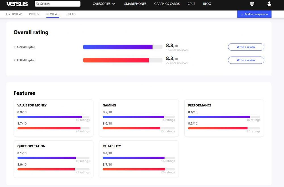The image size is (284, 187).
Task: Open the globe language selector
Action: click(x=252, y=4)
